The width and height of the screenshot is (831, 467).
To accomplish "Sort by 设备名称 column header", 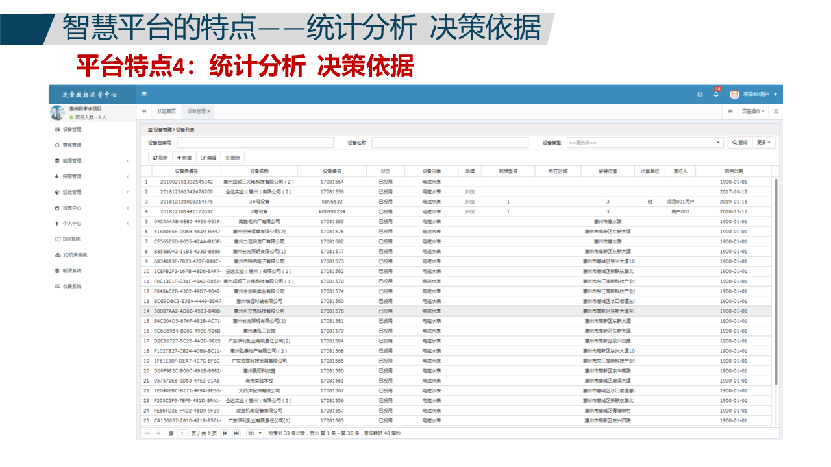I will point(259,171).
